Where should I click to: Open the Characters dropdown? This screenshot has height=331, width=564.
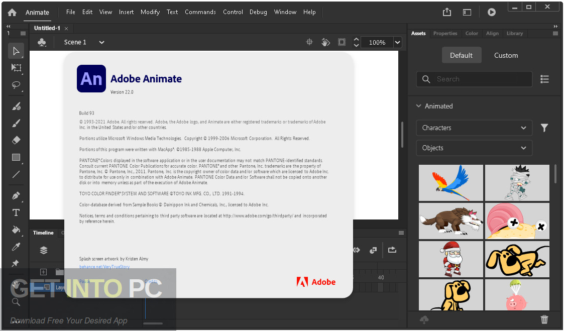[x=474, y=128]
